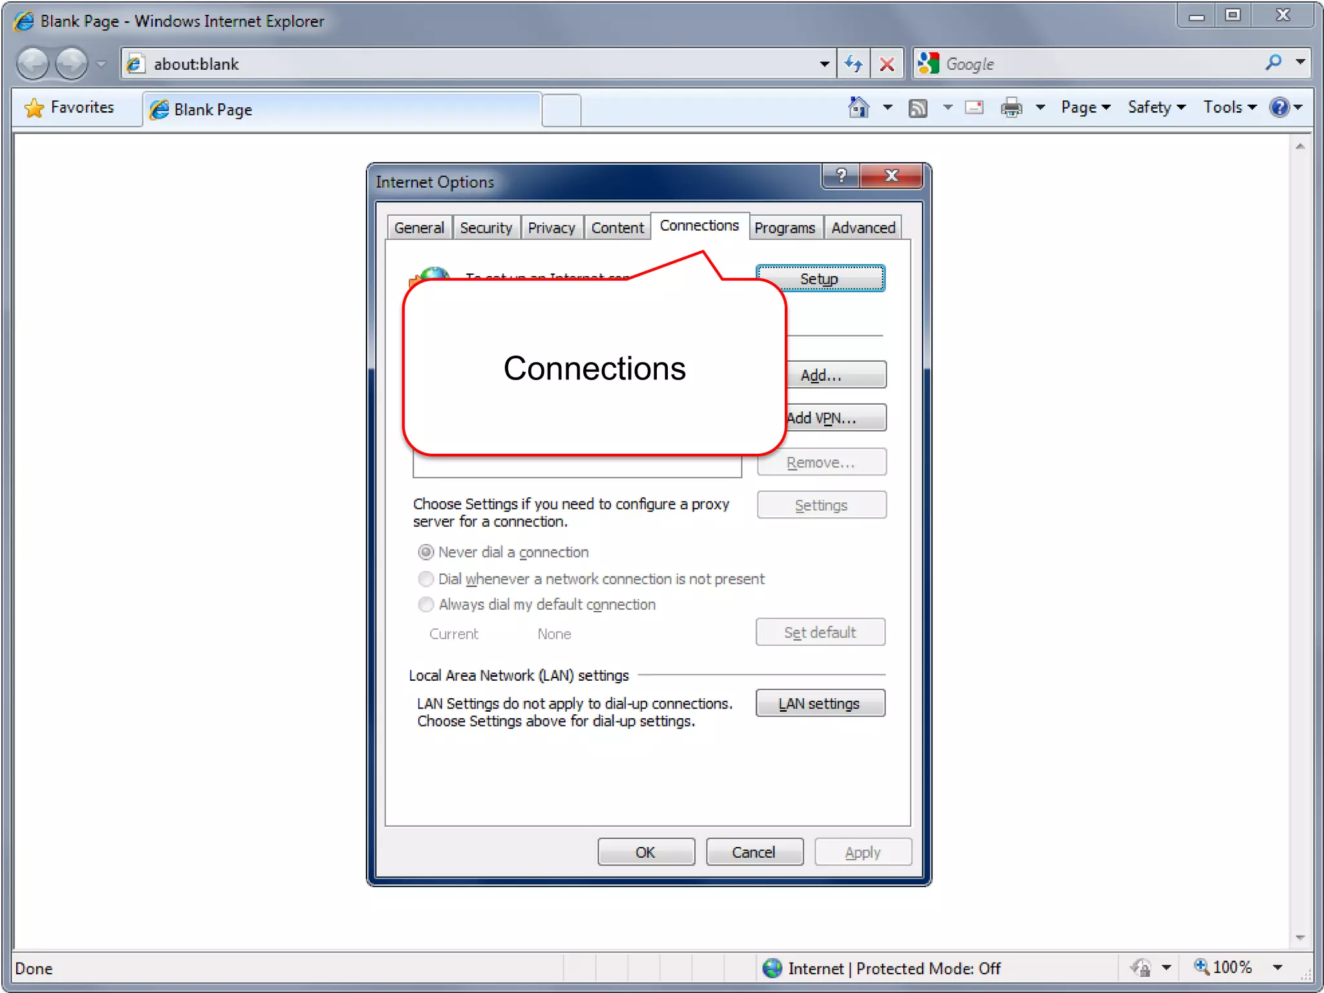Expand the zoom level dropdown arrow
The width and height of the screenshot is (1324, 993).
tap(1277, 968)
